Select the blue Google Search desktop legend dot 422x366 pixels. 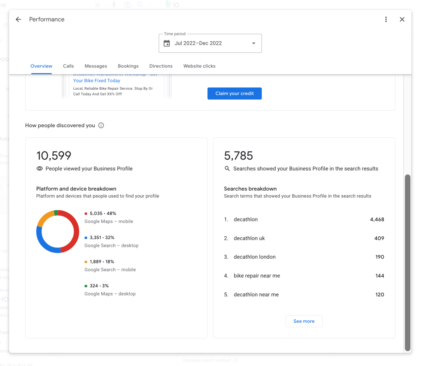click(86, 238)
